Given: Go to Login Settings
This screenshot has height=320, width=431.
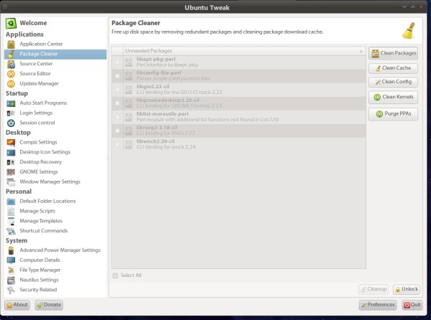Looking at the screenshot, I should 36,113.
